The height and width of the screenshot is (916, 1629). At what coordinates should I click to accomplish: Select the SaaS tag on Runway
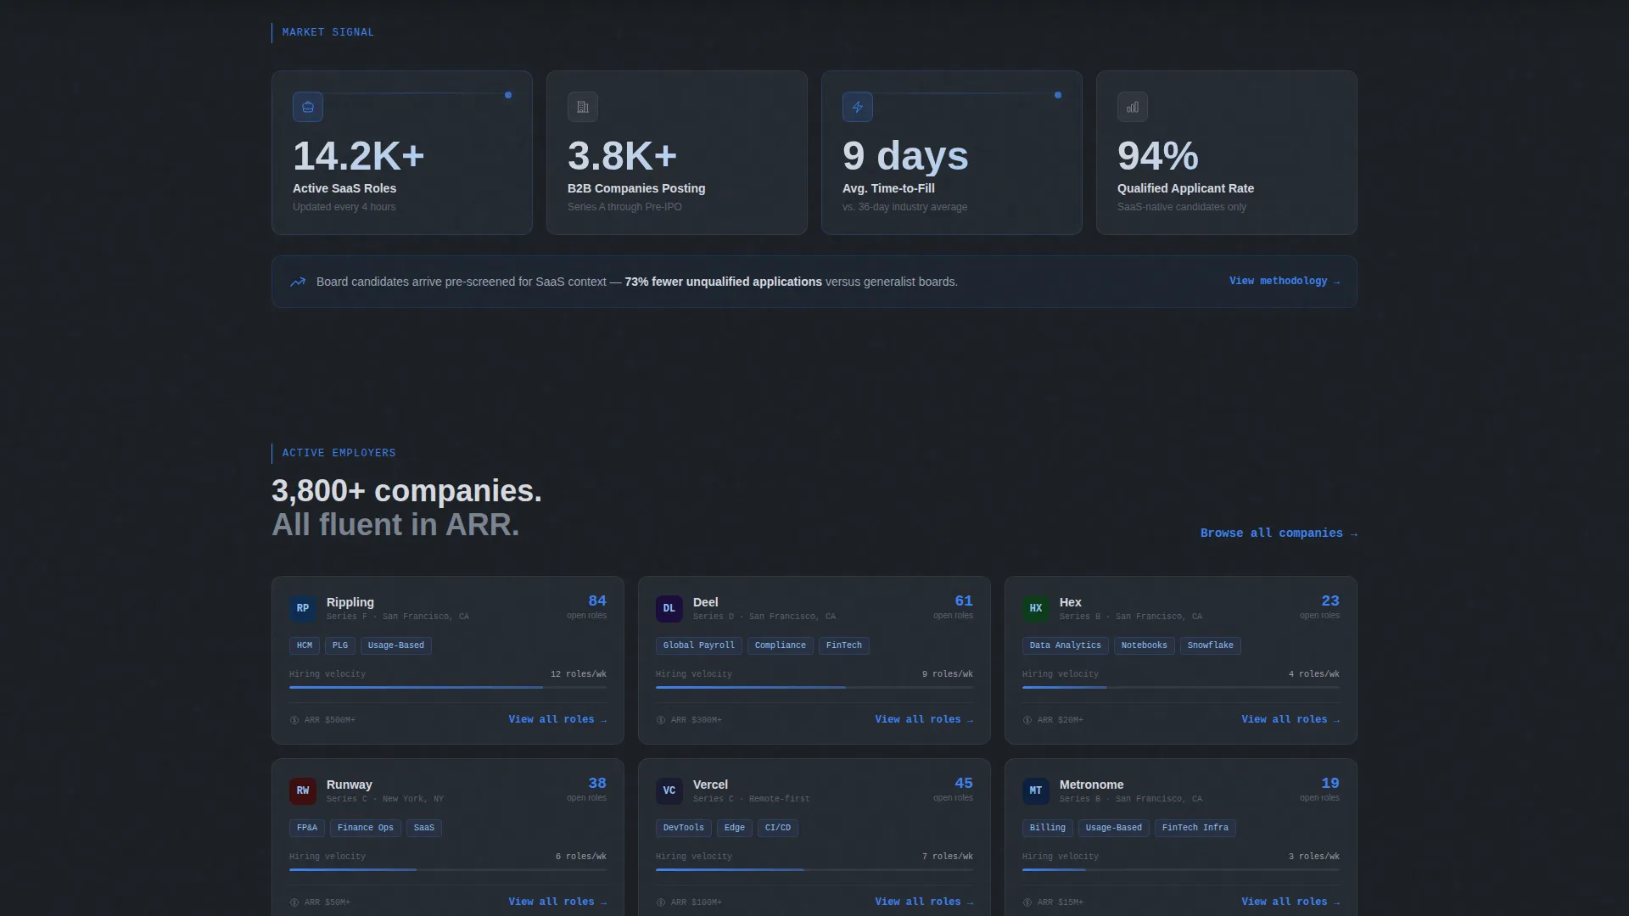pos(424,828)
